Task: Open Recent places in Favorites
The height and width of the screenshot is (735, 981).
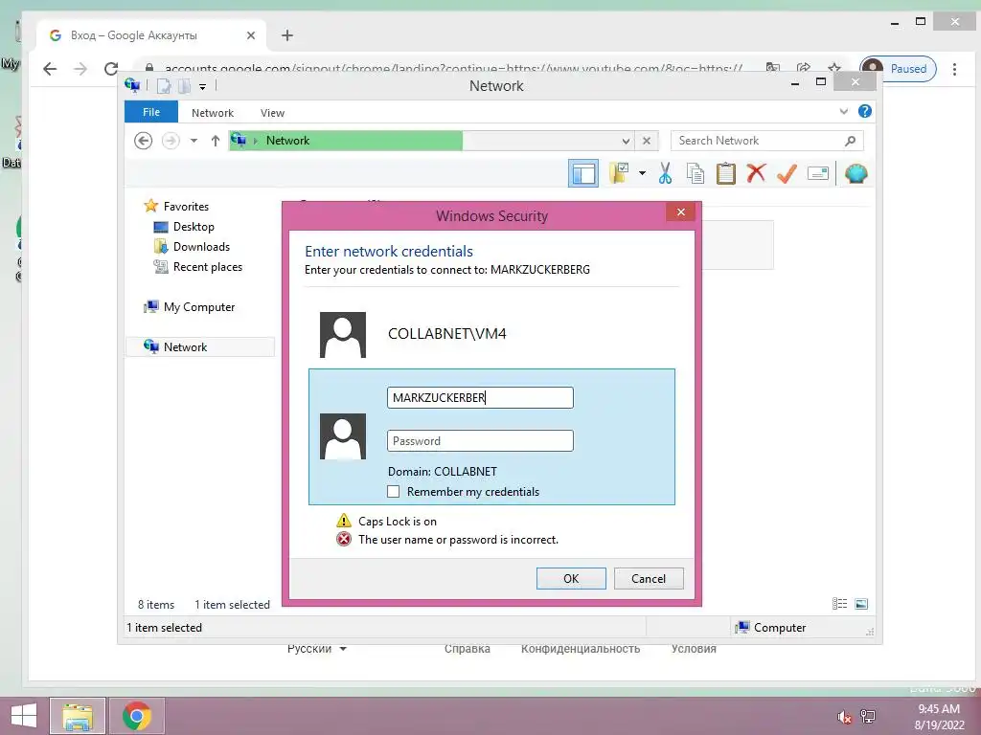Action: tap(207, 267)
